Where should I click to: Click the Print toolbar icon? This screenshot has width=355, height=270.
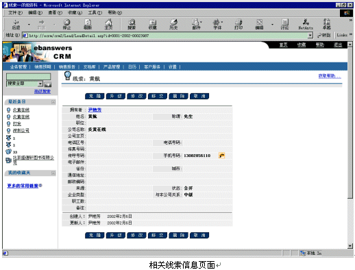[x=238, y=24]
